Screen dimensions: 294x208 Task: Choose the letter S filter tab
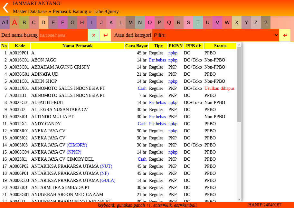pyautogui.click(x=188, y=22)
